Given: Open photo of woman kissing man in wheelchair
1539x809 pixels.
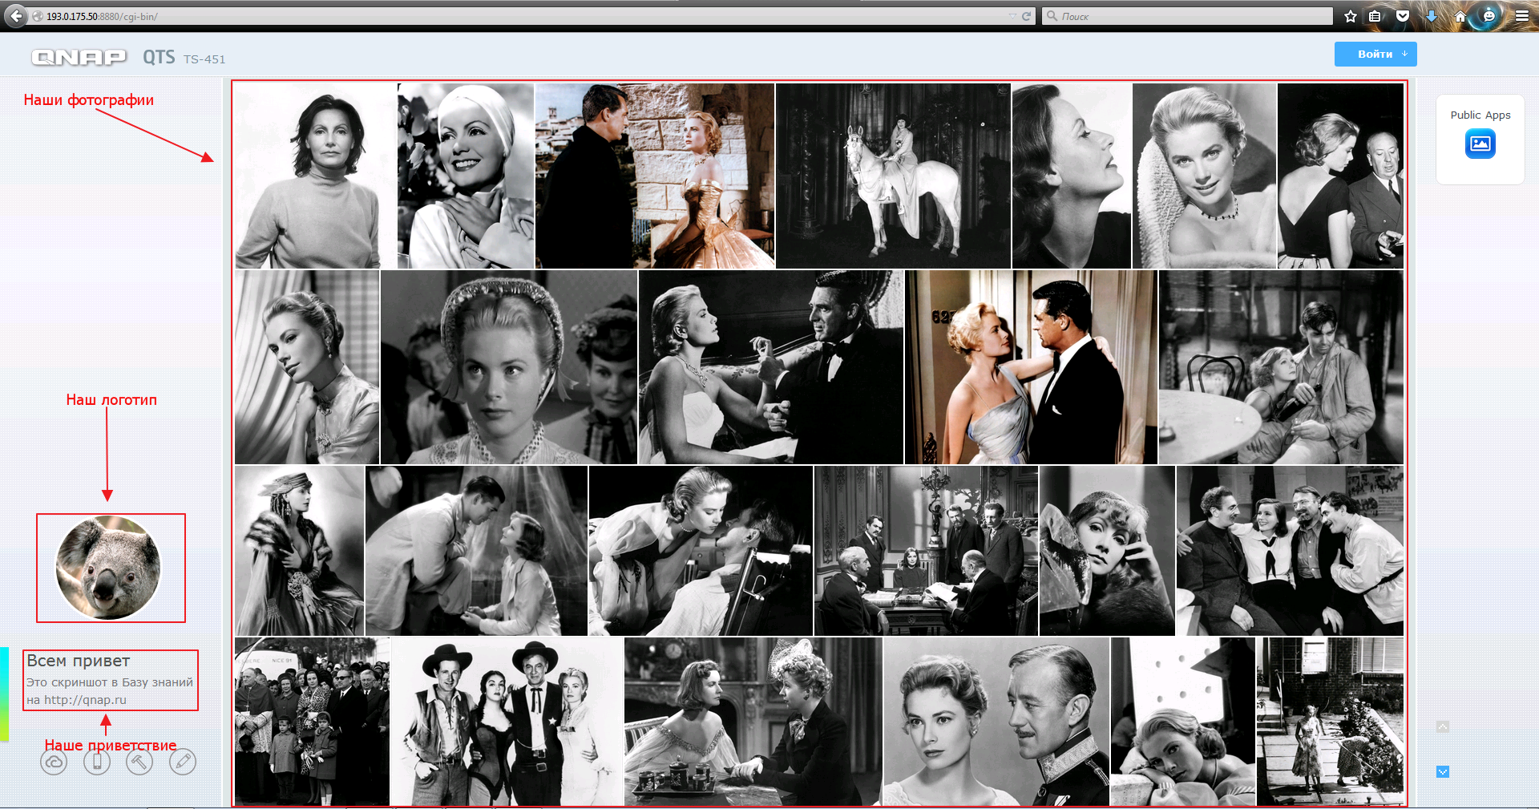Looking at the screenshot, I should click(x=701, y=551).
